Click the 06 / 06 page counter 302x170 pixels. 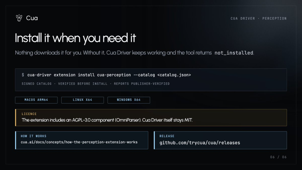278,157
